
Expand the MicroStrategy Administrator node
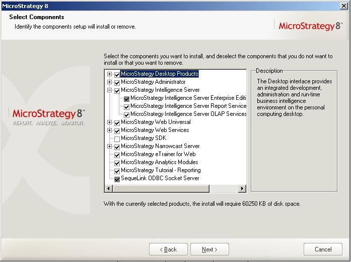(x=109, y=82)
